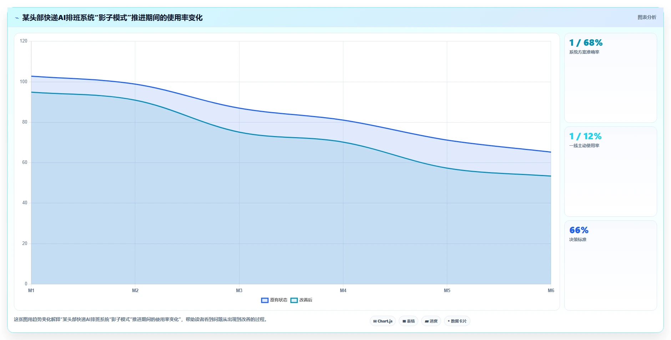The width and height of the screenshot is (671, 340).
Task: Click the chart description caption below the chart
Action: [x=141, y=319]
